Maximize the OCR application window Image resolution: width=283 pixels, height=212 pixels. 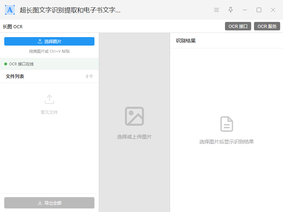(x=259, y=10)
